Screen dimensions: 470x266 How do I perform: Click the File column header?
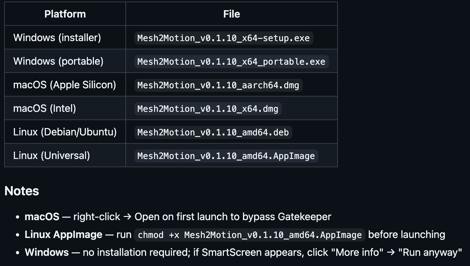click(231, 14)
